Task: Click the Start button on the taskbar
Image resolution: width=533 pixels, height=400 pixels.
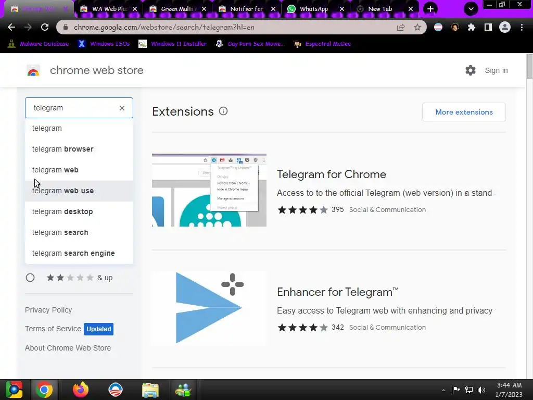Action: pyautogui.click(x=14, y=390)
